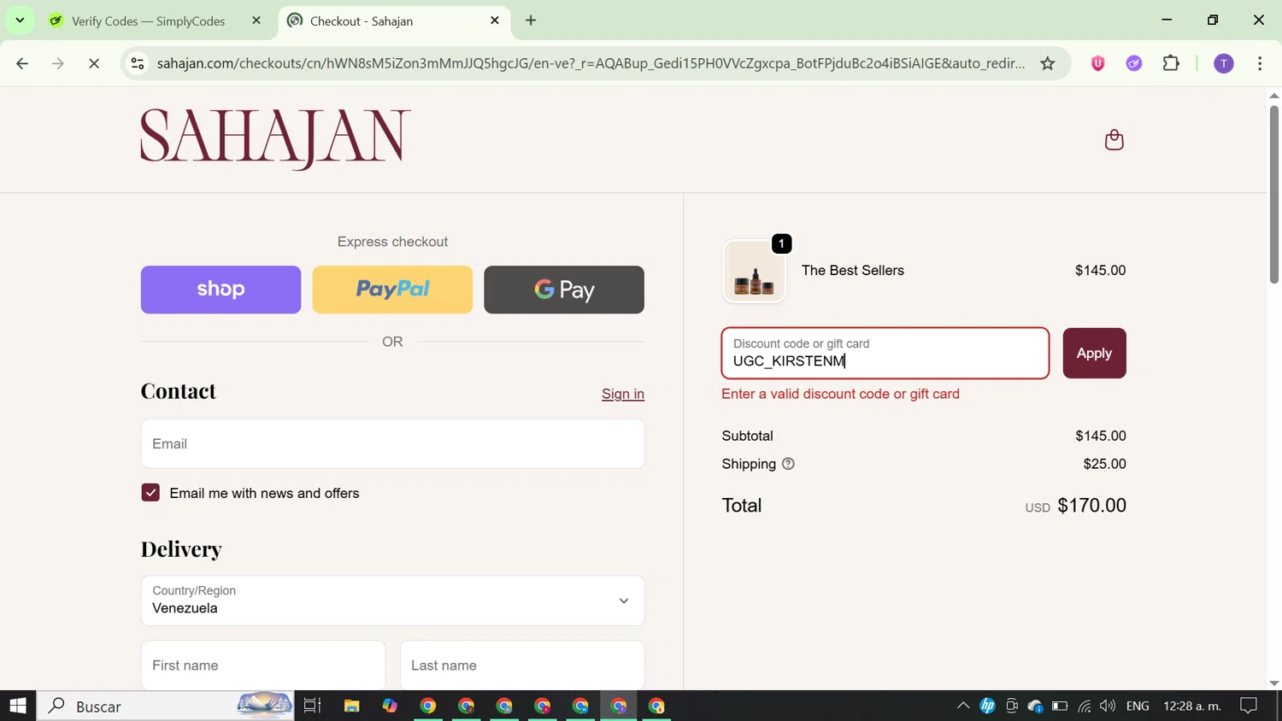Expand the Country/Region dropdown
This screenshot has width=1282, height=721.
pyautogui.click(x=392, y=601)
